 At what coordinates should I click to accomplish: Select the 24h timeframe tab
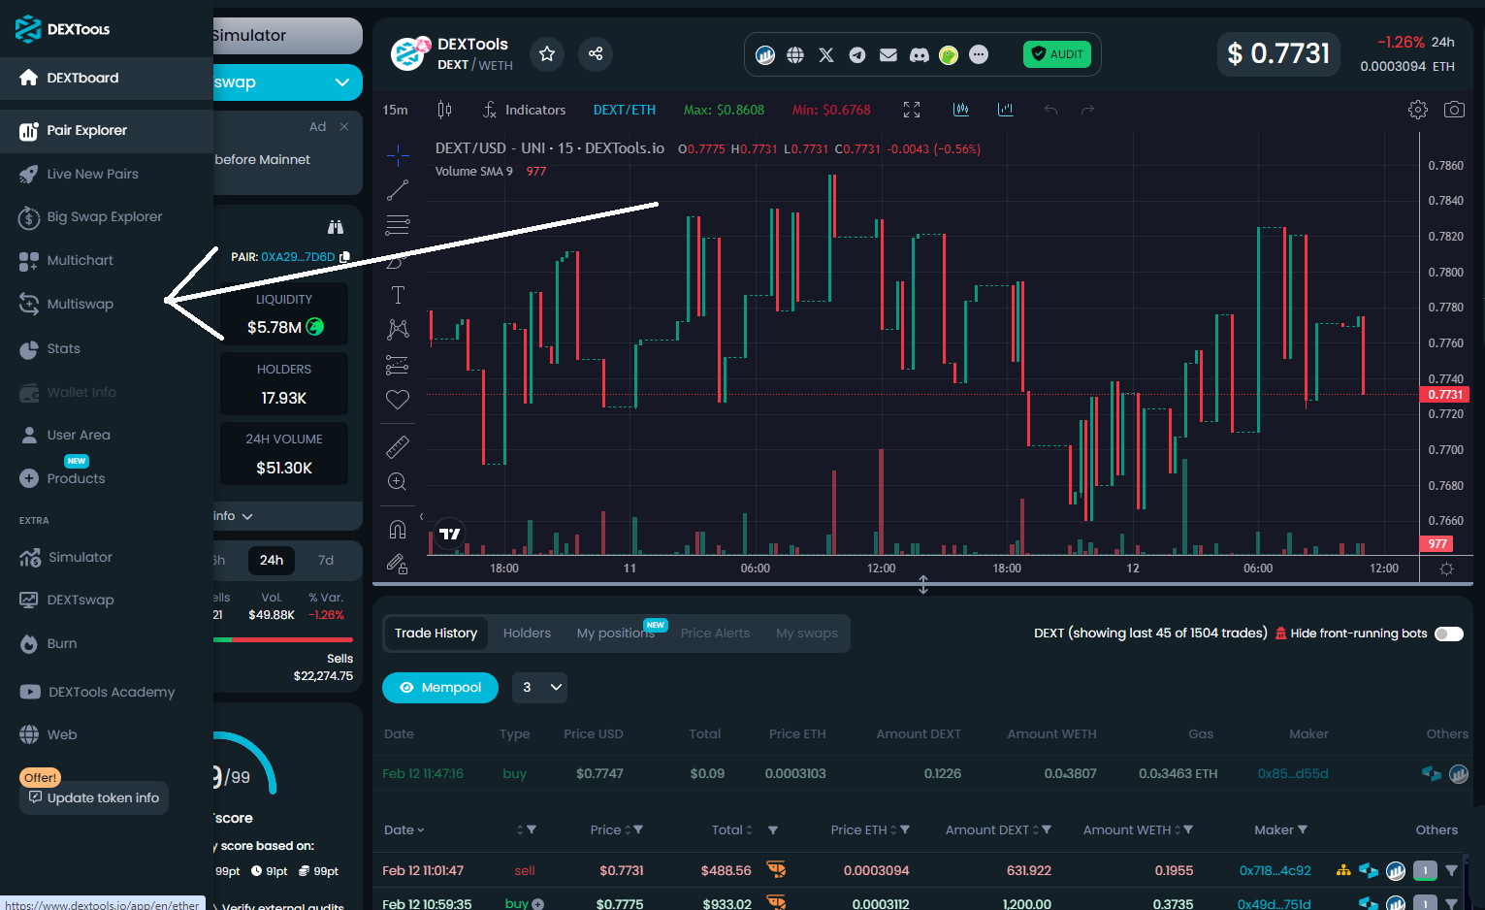[272, 561]
